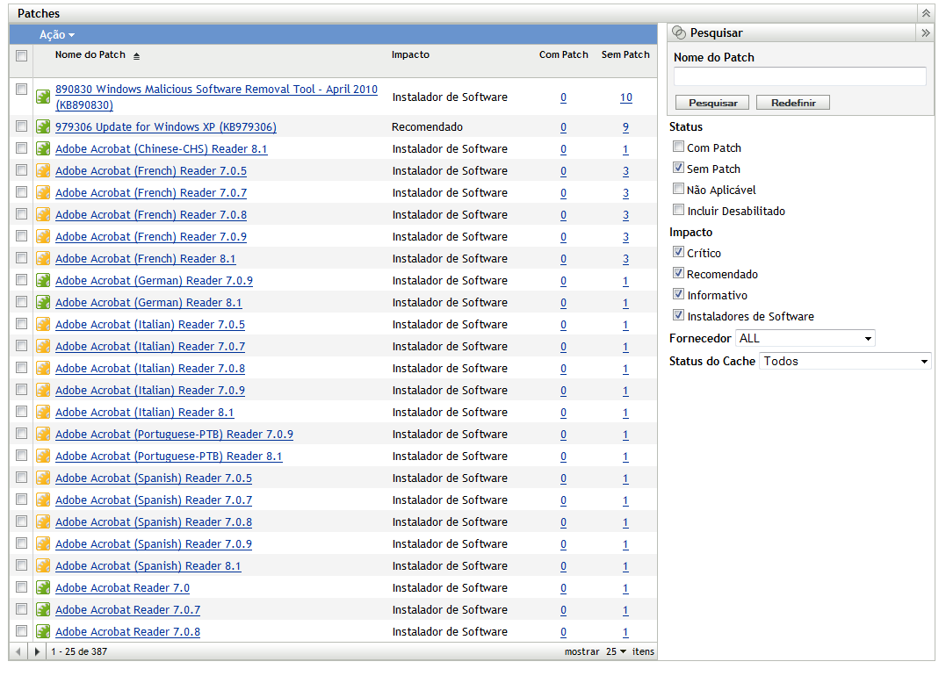Click patch icon next to French Reader 7.0.9

tap(43, 236)
